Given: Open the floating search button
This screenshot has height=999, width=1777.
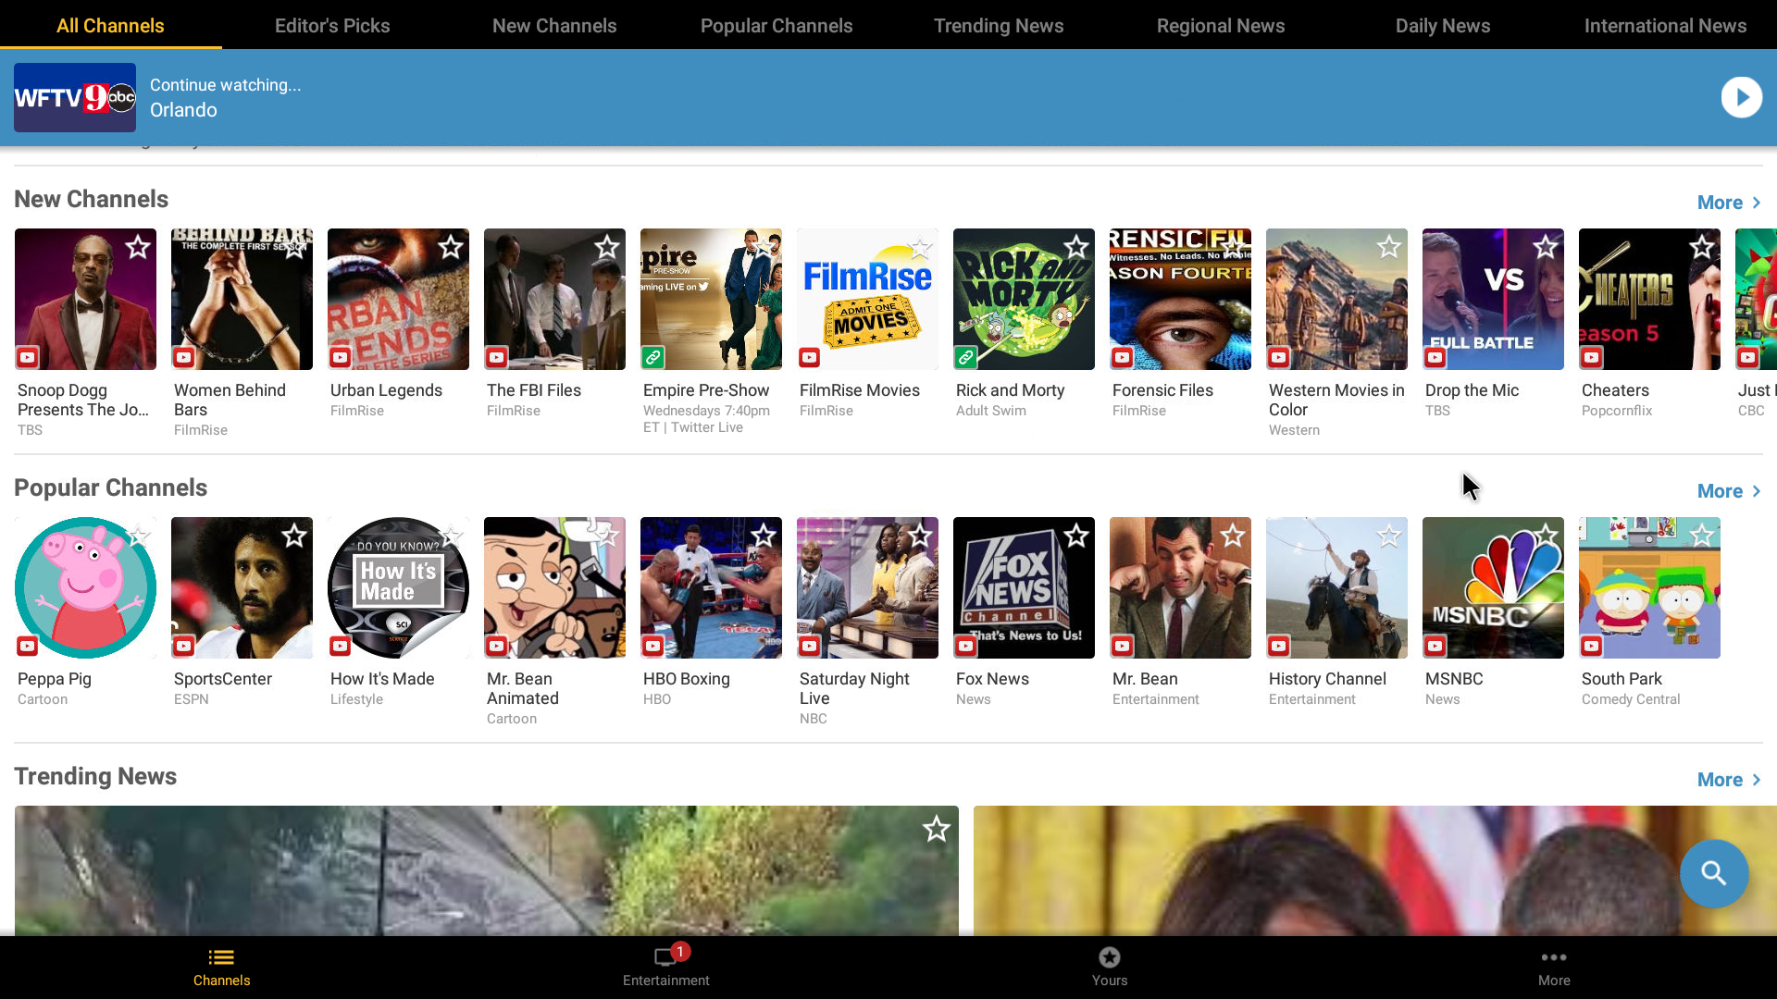Looking at the screenshot, I should (1713, 873).
